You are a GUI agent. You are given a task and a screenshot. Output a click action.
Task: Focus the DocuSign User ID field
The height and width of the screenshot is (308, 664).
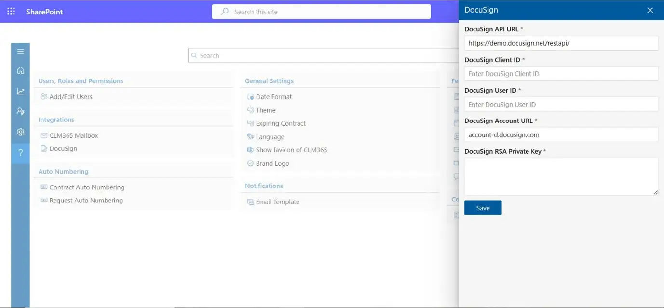pos(561,104)
